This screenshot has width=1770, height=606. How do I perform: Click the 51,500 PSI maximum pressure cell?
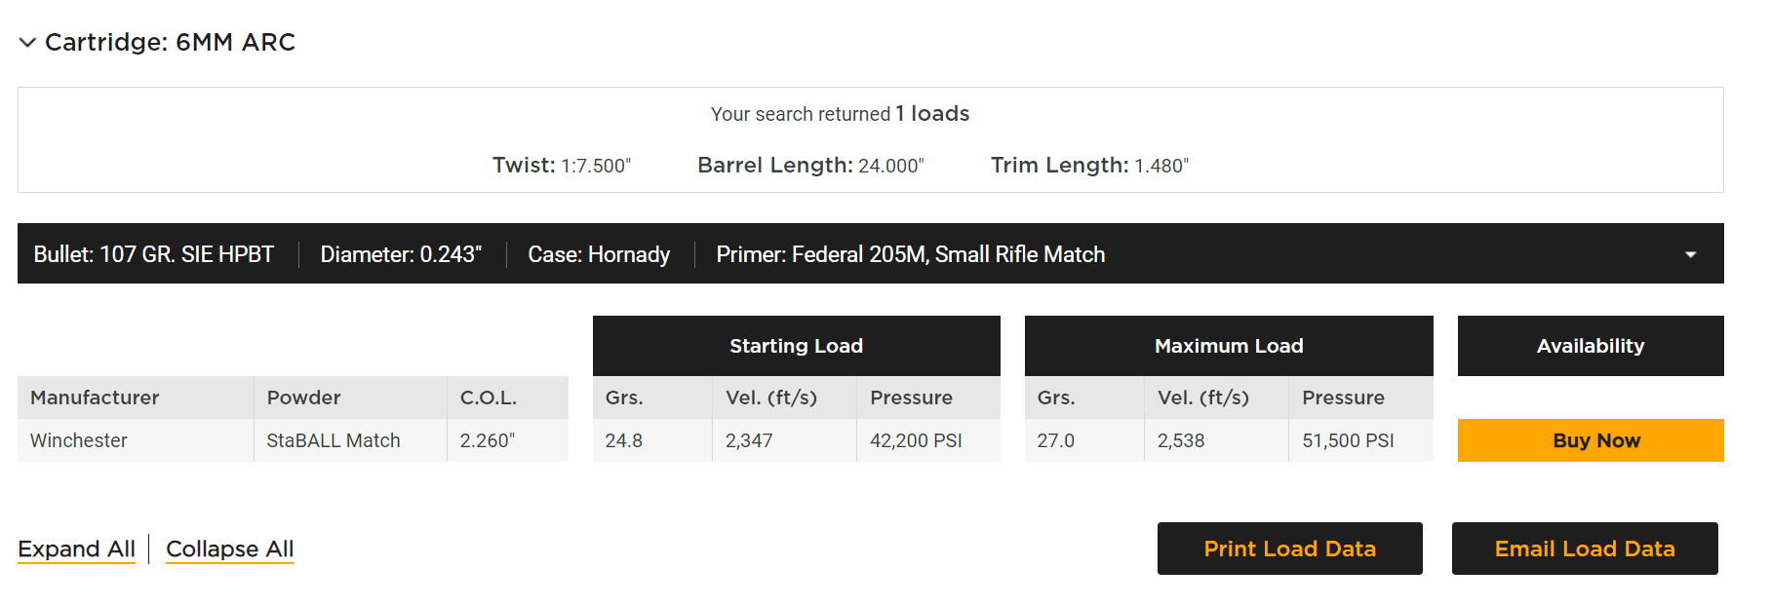(x=1361, y=440)
